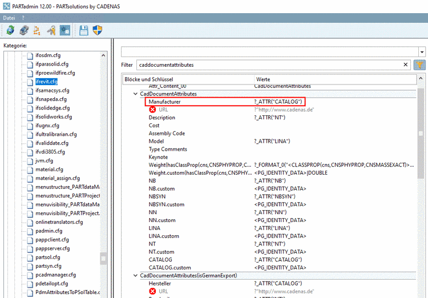Open pcadmanager.cfg
The height and width of the screenshot is (298, 428).
(x=56, y=275)
